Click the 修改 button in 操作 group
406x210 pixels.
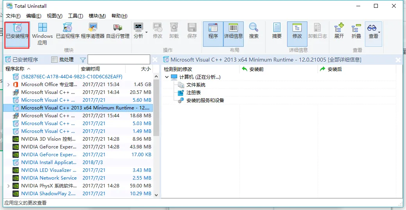point(157,32)
